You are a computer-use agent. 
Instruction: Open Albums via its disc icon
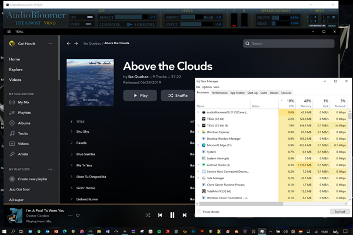point(12,123)
